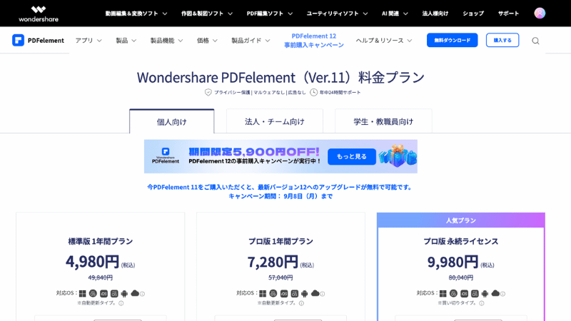Open 製品ガイド dropdown
This screenshot has height=321, width=571.
[251, 41]
